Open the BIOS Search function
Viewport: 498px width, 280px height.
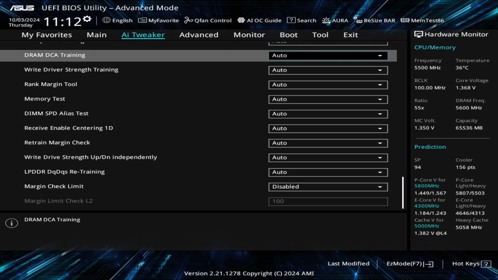pyautogui.click(x=302, y=20)
